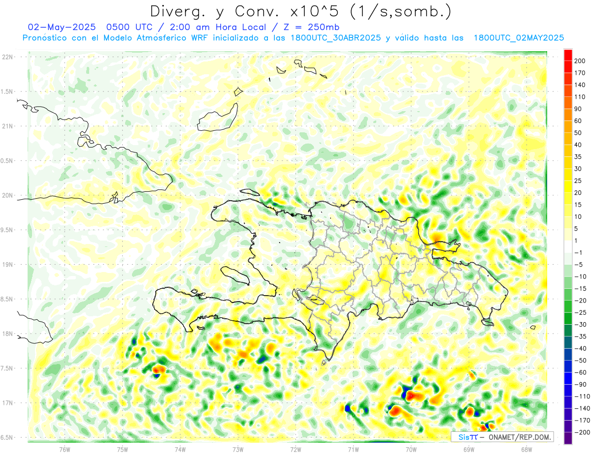Click the '9.5N' latitude label
This screenshot has width=591, height=456.
point(7,230)
